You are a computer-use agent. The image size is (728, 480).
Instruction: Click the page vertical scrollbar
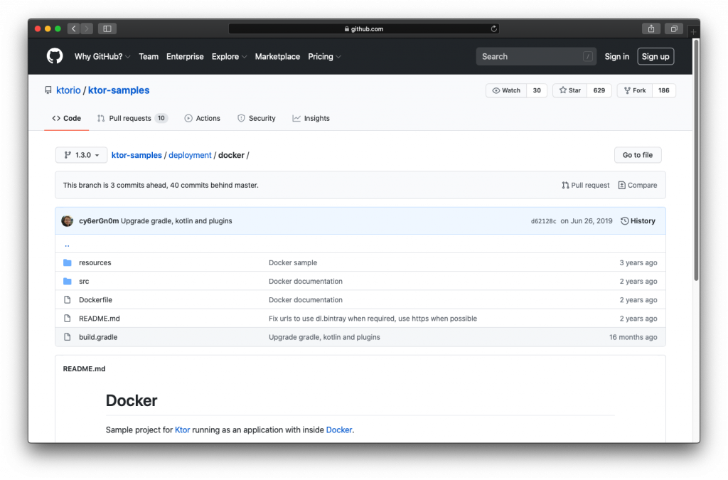pos(696,160)
